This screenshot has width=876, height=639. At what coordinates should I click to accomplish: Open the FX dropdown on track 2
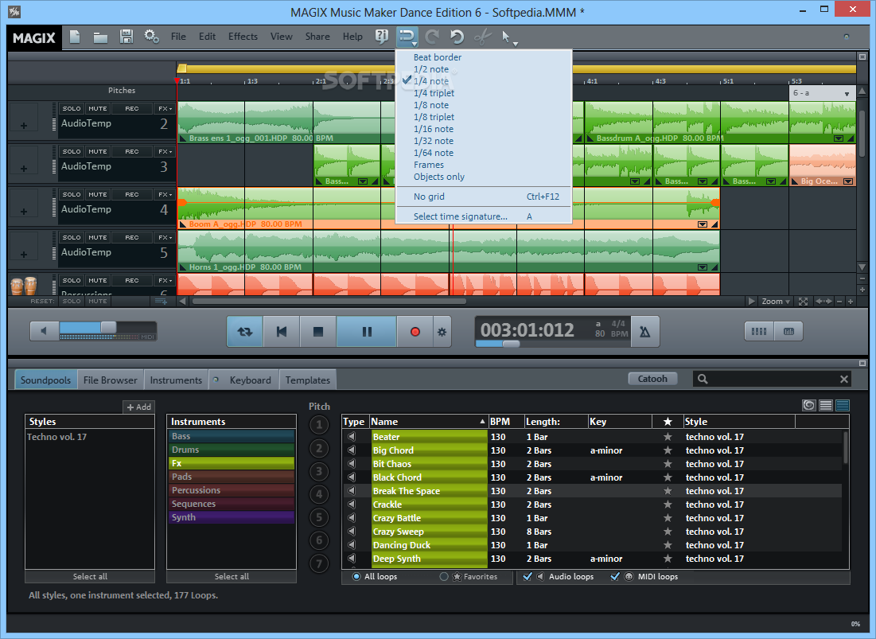pyautogui.click(x=165, y=108)
